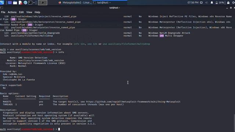Click the 07:56 PM clock
235x132 pixels.
pyautogui.click(x=193, y=3)
